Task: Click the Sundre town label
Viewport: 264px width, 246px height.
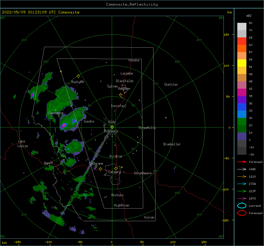Action: pos(89,121)
